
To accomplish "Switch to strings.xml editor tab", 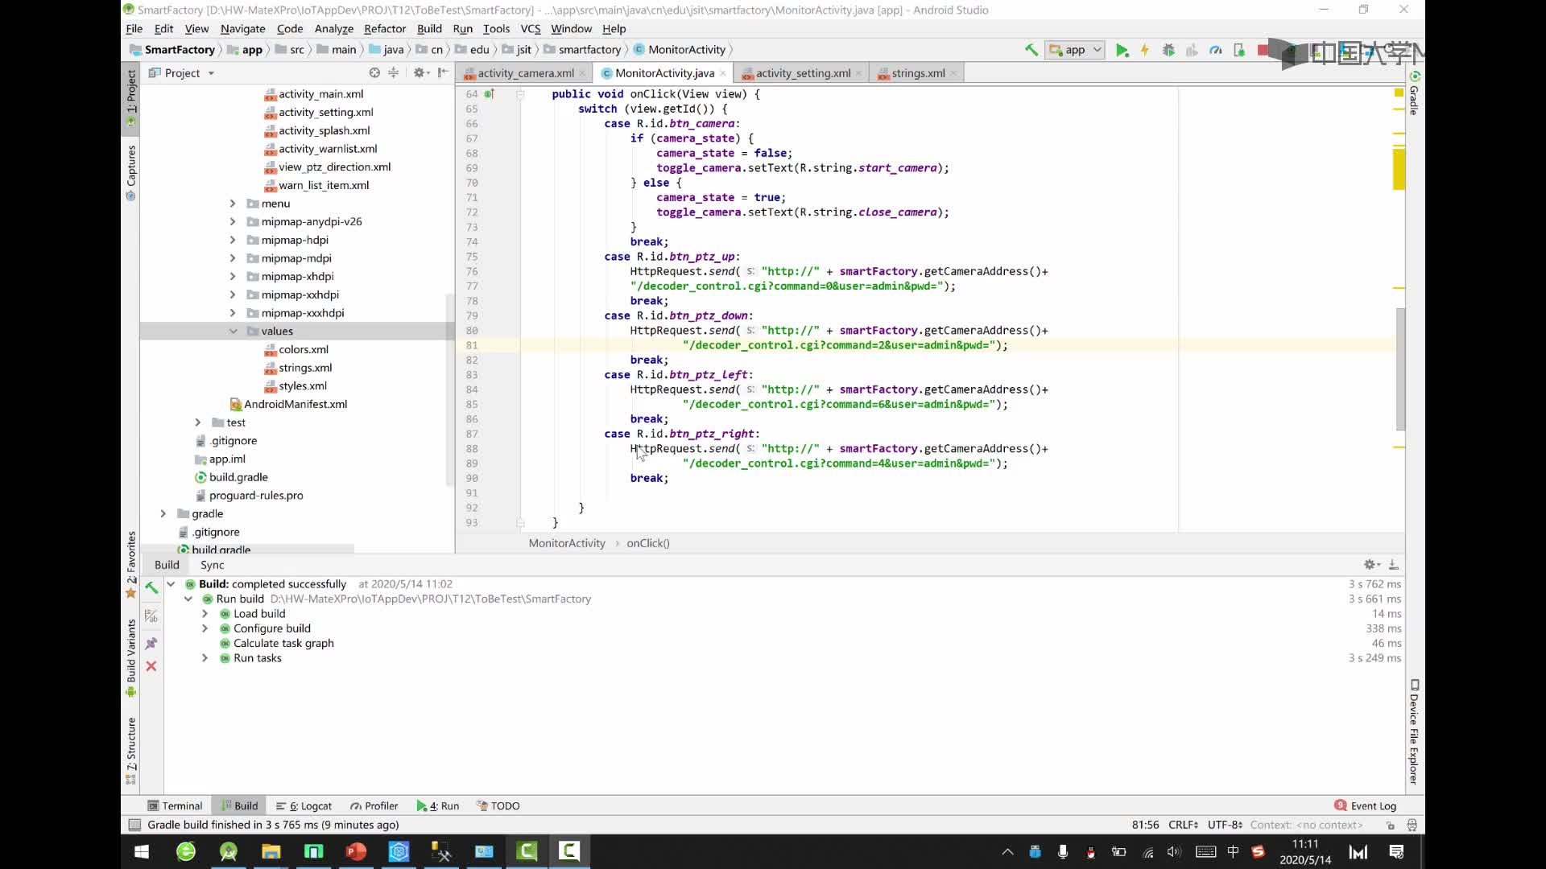I will tap(918, 72).
